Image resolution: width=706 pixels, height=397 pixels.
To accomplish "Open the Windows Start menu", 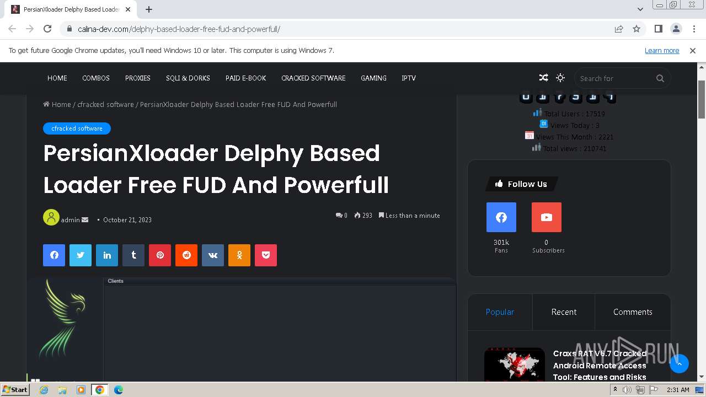I will click(x=15, y=390).
